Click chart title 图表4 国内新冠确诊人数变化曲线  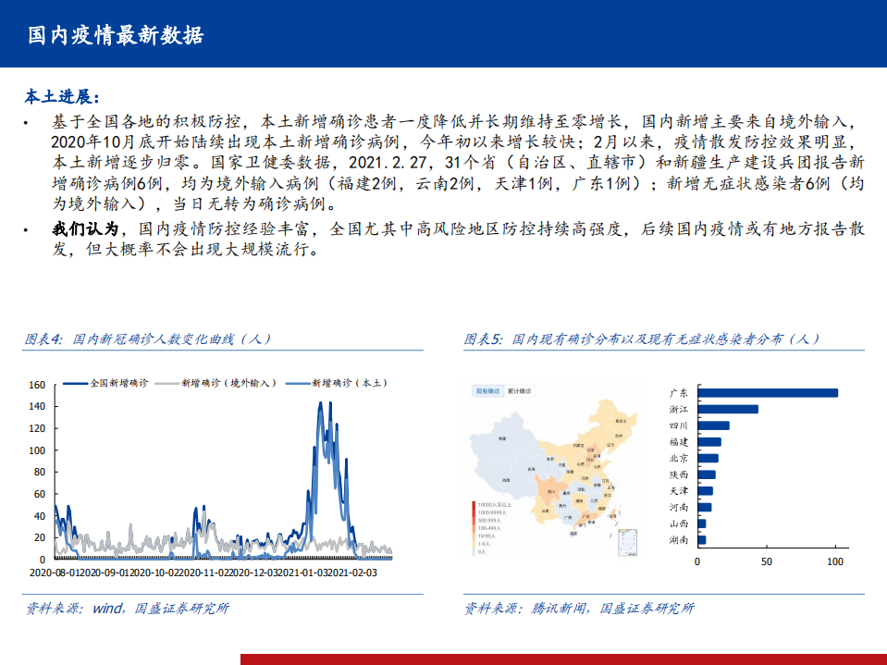tap(148, 339)
